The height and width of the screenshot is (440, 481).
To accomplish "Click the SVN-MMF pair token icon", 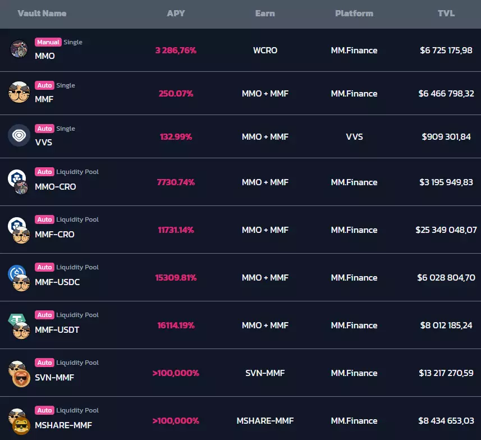I will tap(18, 373).
